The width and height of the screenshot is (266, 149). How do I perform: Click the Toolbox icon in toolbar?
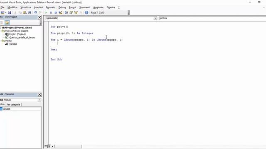click(x=81, y=13)
